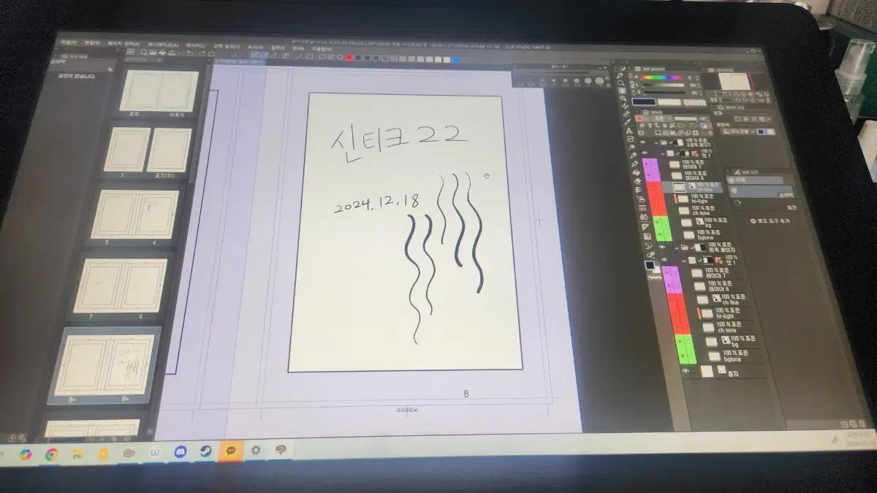The width and height of the screenshot is (877, 493).
Task: Select the Eraser tool in toolbar
Action: coord(637,181)
